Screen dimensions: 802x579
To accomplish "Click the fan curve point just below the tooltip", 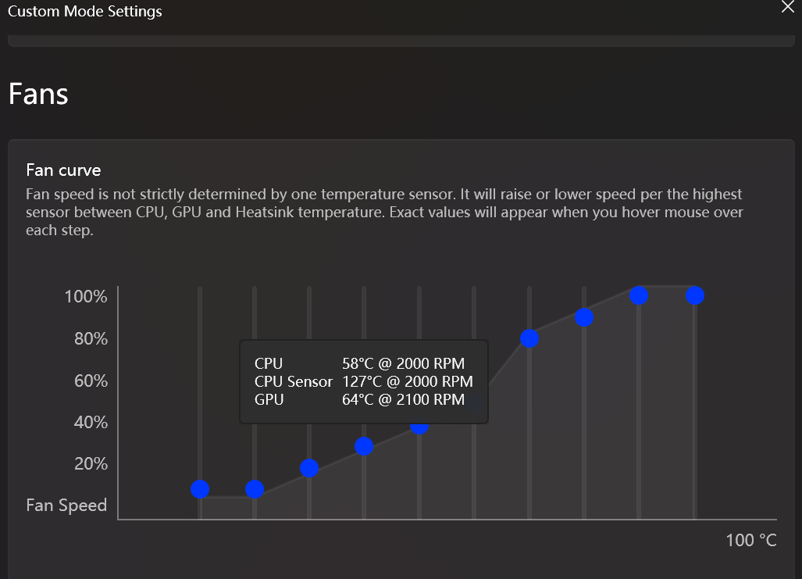I will [x=419, y=427].
